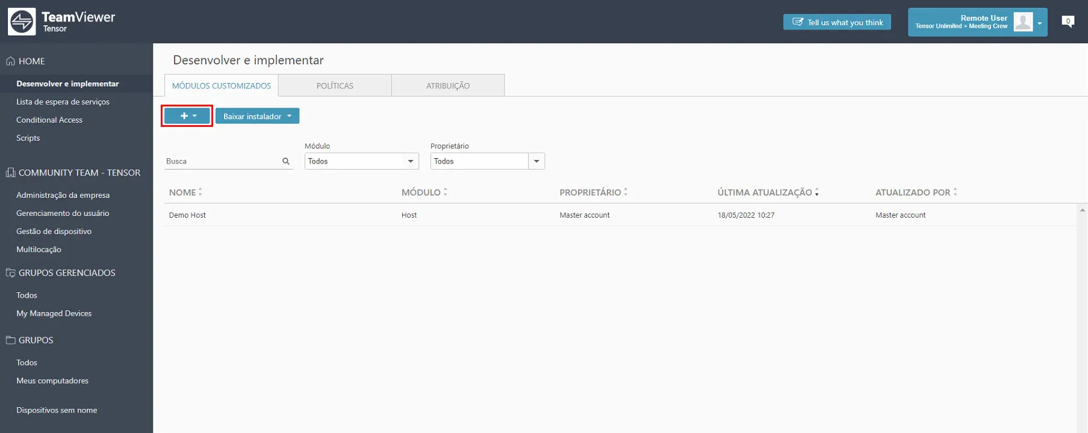Open Multilocação in sidebar

coord(39,249)
